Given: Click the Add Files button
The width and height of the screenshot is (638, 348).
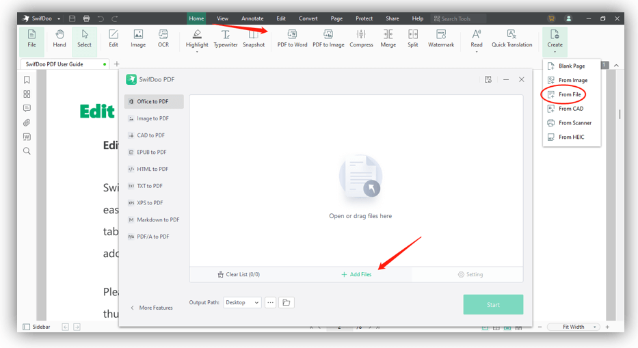Looking at the screenshot, I should click(356, 274).
